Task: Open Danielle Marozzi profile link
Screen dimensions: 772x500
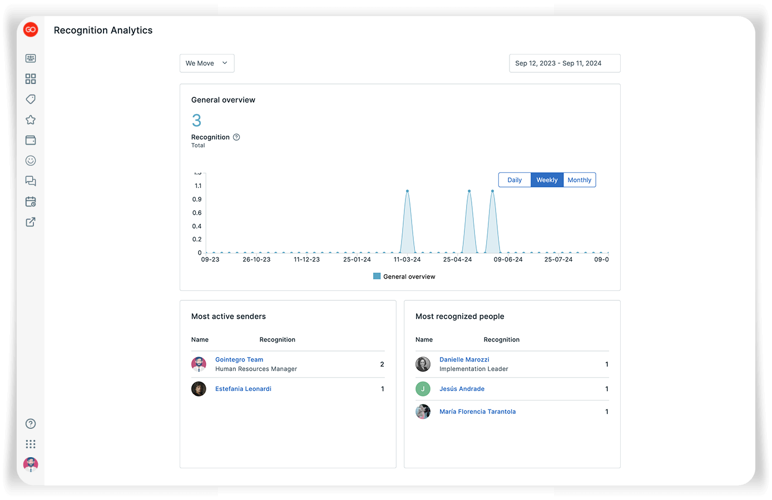Action: point(464,360)
